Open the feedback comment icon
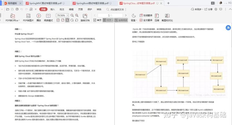Image resolution: width=232 pixels, height=125 pixels. pyautogui.click(x=221, y=9)
